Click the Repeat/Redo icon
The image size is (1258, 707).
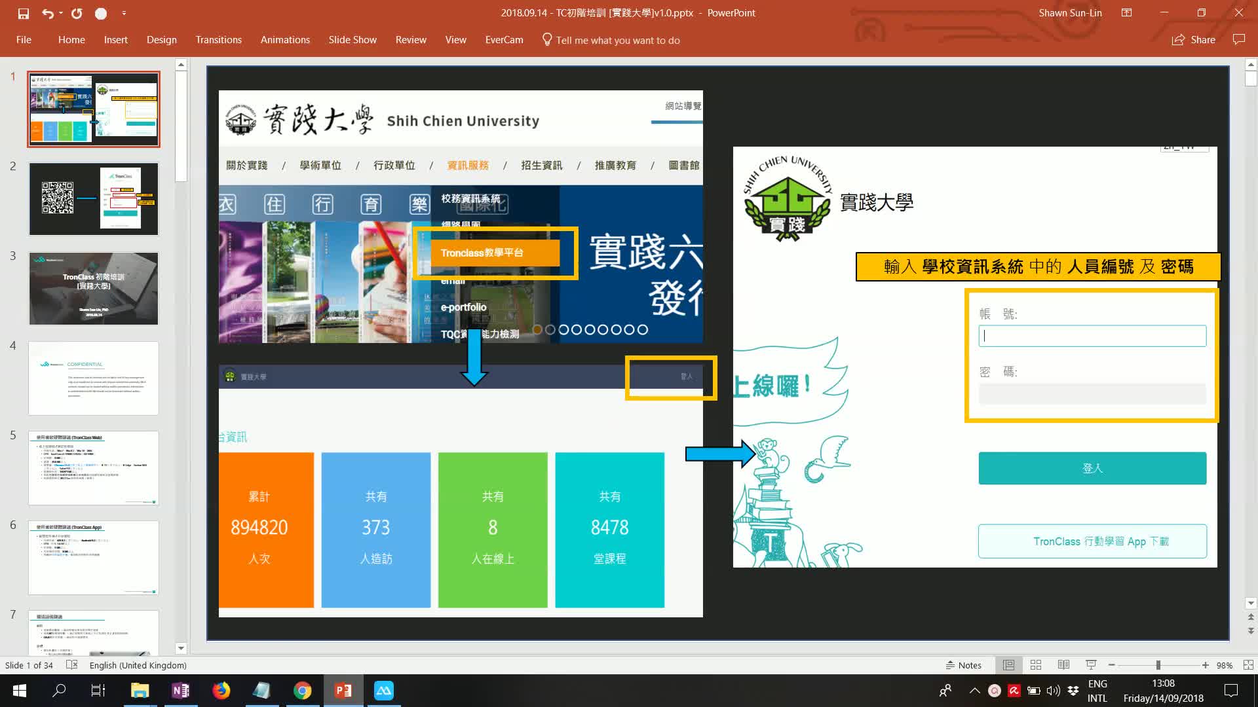coord(77,13)
